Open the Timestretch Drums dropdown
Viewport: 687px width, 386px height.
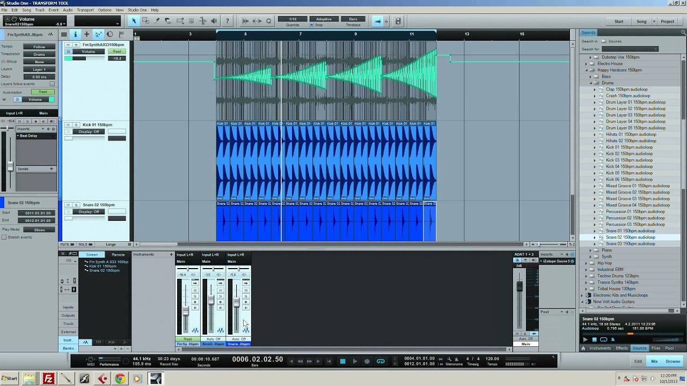39,55
